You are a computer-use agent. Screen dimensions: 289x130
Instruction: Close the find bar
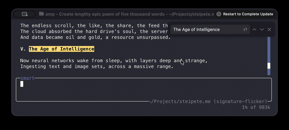[269, 29]
